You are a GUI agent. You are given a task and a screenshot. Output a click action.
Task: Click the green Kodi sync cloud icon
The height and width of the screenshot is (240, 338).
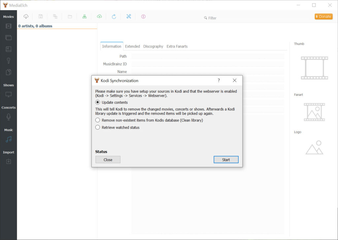(x=99, y=17)
